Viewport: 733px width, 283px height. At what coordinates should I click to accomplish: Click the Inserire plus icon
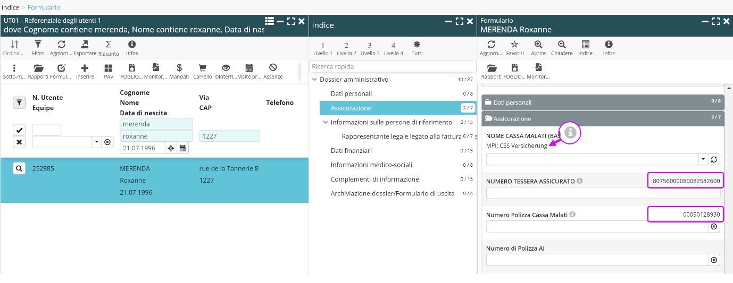click(85, 68)
